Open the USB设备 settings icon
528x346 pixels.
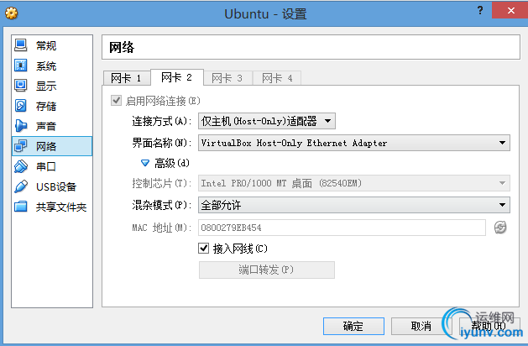(20, 186)
